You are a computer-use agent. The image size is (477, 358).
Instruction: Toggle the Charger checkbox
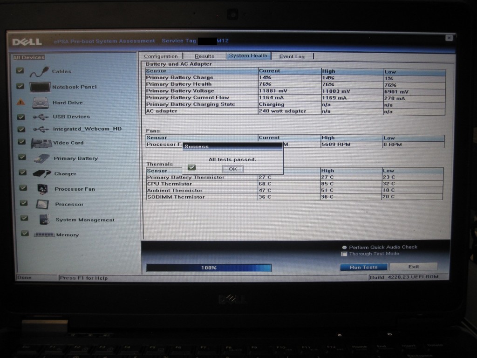(22, 172)
